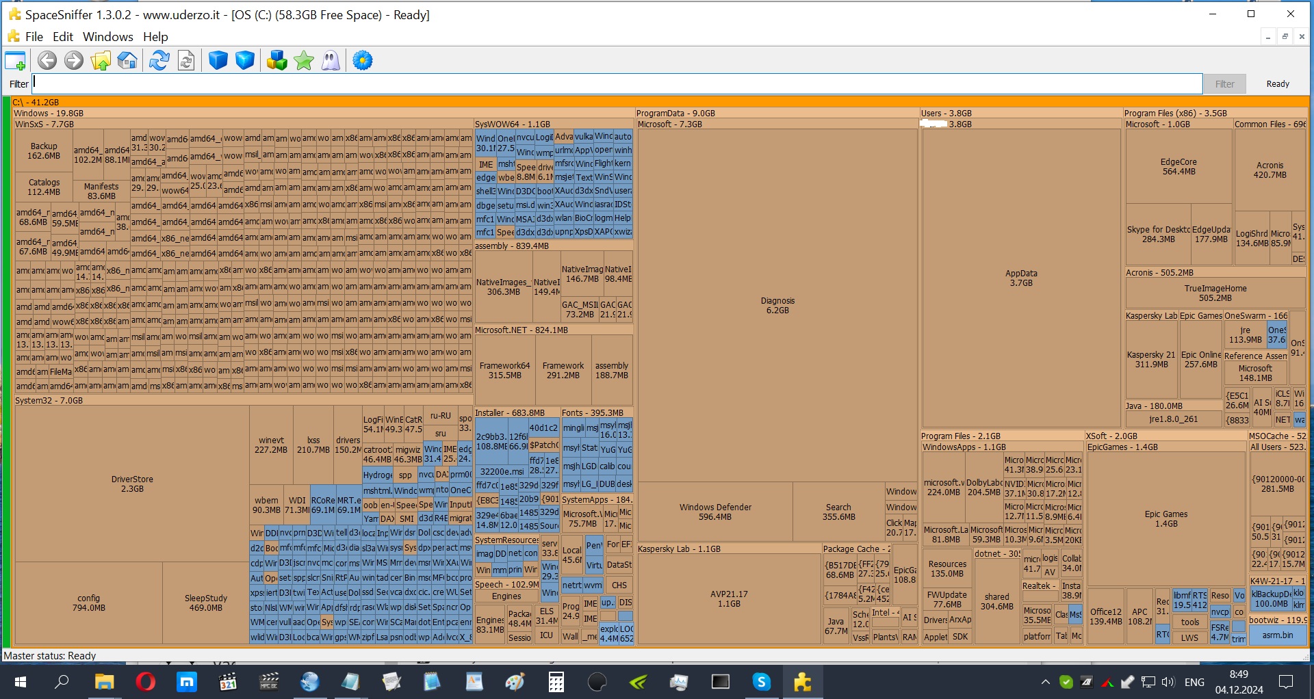Return to the home view

[127, 61]
